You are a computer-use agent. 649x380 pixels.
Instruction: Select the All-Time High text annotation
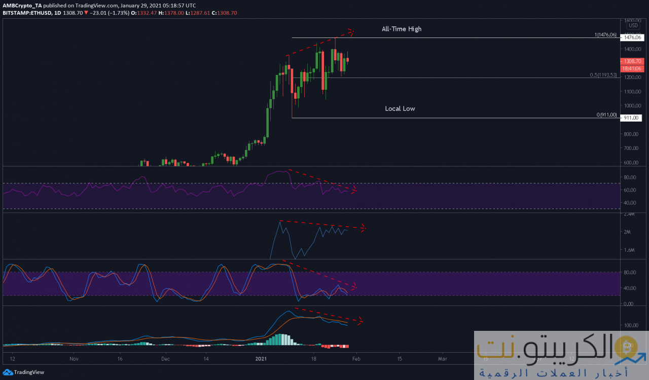pyautogui.click(x=401, y=29)
